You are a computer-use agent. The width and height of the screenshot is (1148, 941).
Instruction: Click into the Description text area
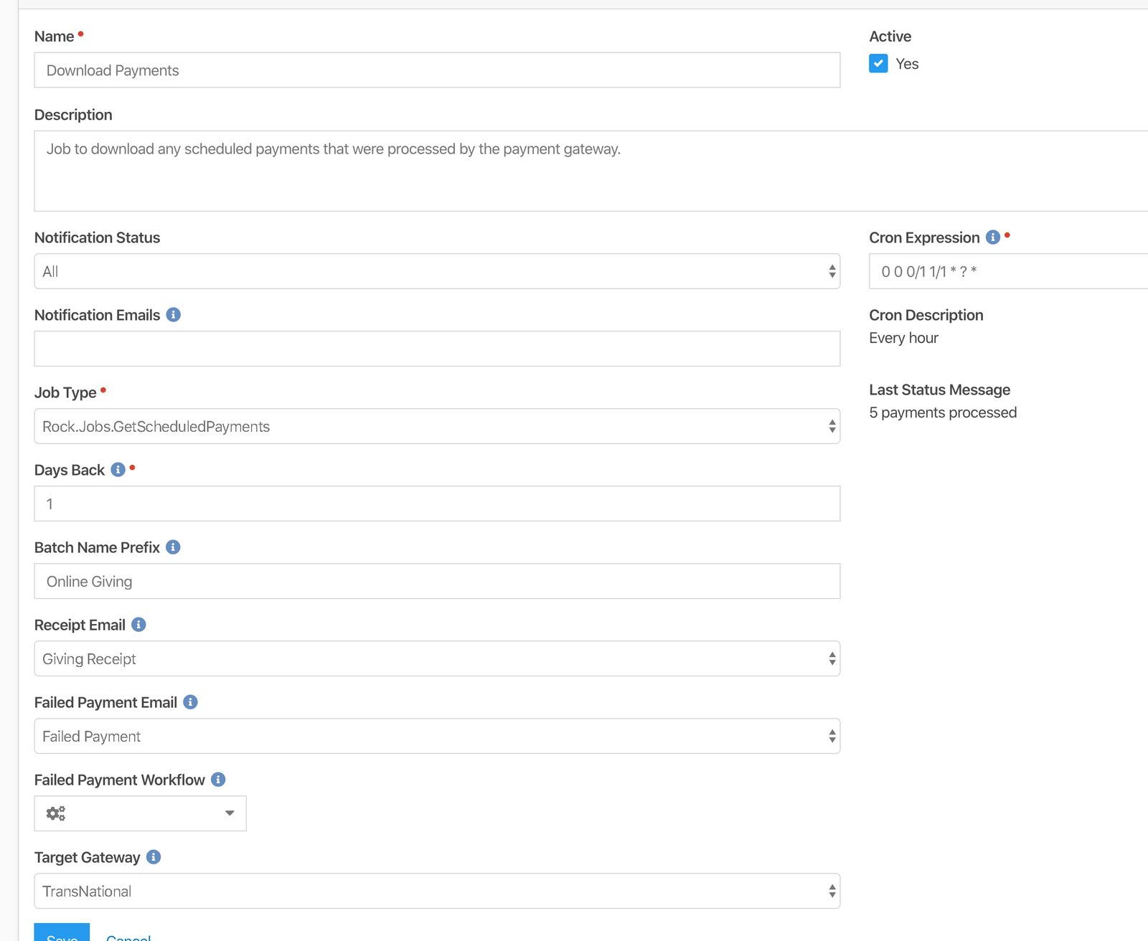[591, 171]
